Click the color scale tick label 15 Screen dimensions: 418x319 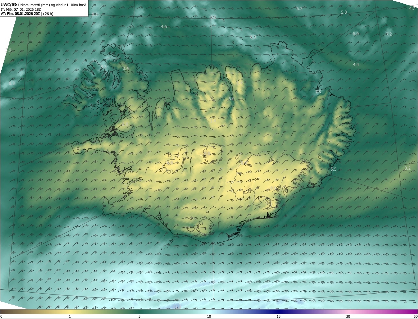point(279,316)
